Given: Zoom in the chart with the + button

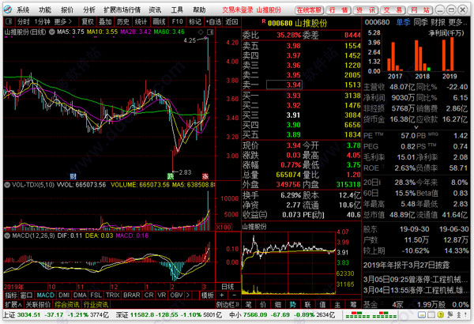Looking at the screenshot, I should point(222,296).
